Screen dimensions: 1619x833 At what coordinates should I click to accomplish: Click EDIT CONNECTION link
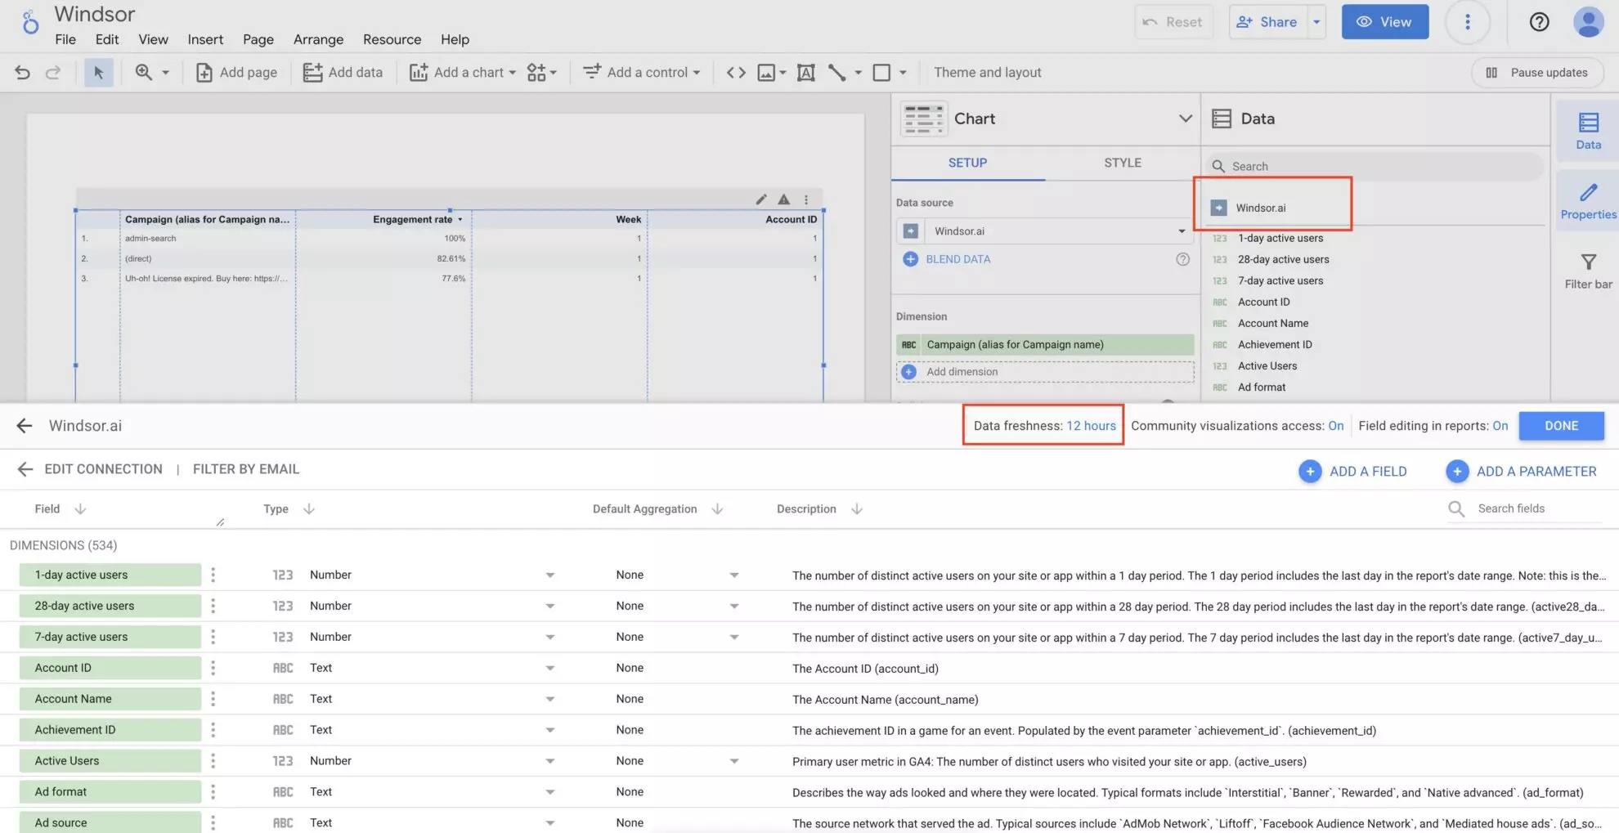point(103,469)
